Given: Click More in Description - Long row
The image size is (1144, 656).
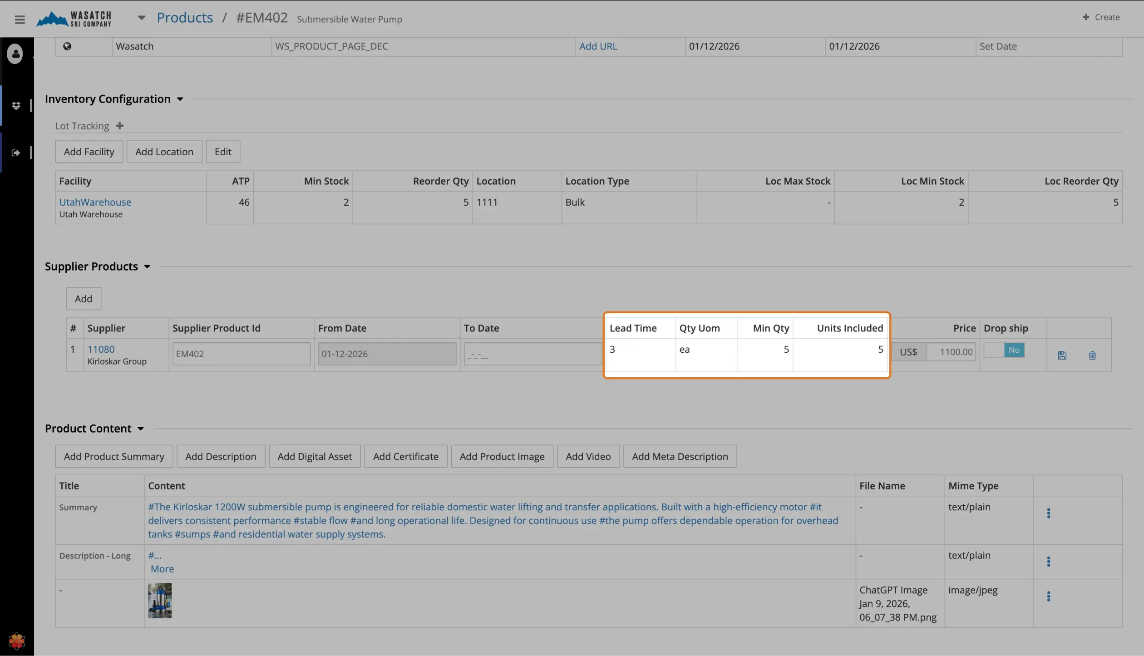Looking at the screenshot, I should [163, 569].
